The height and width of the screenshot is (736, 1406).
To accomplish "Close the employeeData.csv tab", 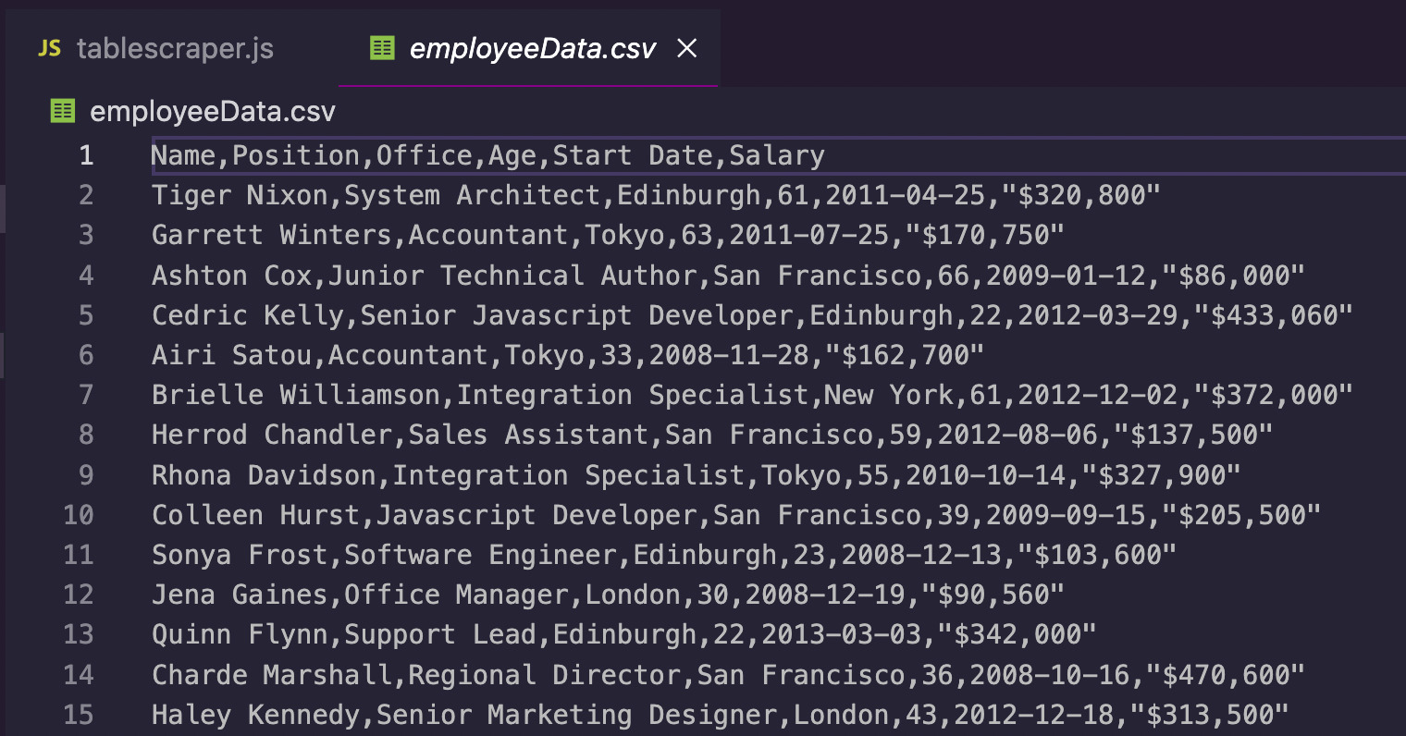I will tap(686, 48).
